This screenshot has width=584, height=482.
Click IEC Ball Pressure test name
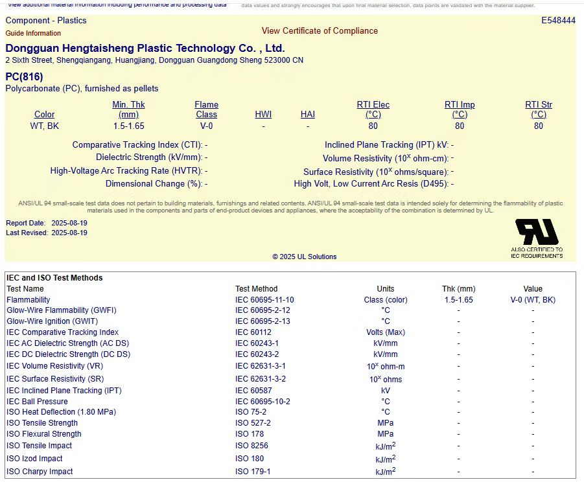point(37,401)
